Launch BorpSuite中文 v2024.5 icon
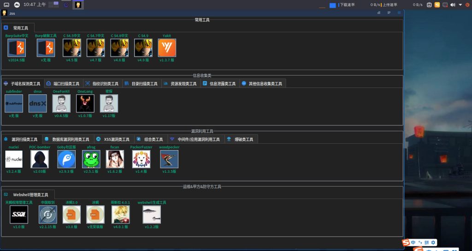 pos(17,48)
